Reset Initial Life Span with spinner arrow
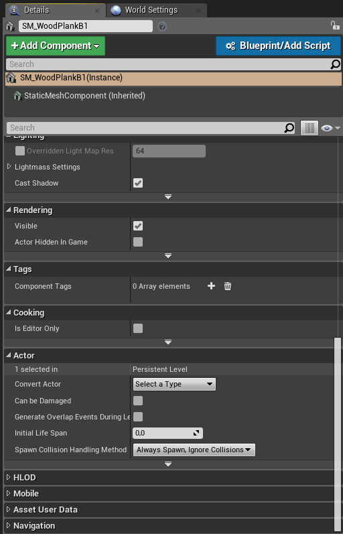343x534 pixels. click(196, 433)
